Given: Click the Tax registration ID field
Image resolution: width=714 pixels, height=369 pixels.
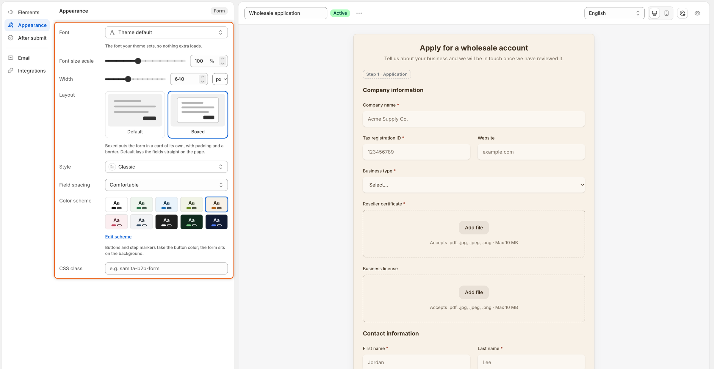Looking at the screenshot, I should (416, 152).
